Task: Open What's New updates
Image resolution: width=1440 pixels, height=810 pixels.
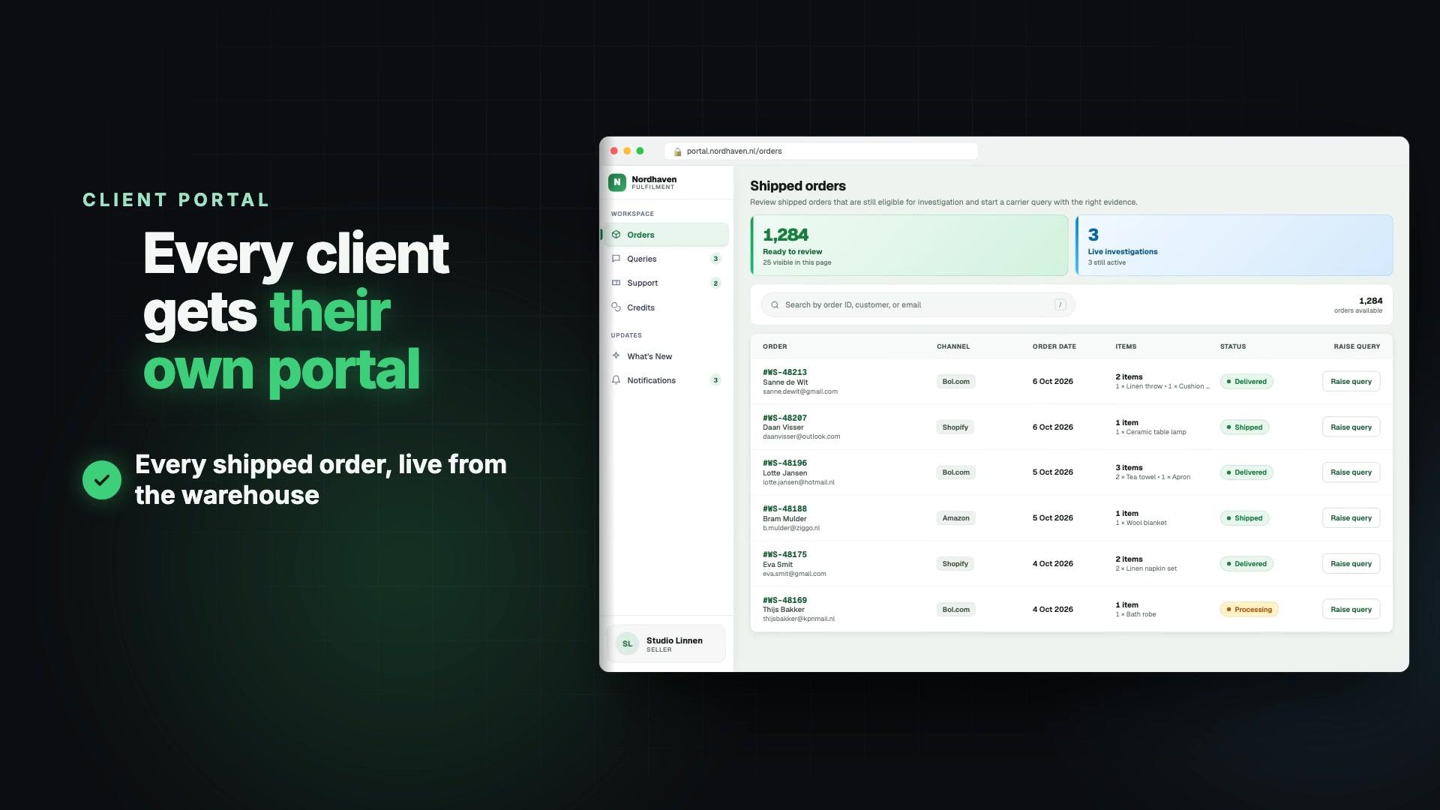Action: [x=666, y=356]
